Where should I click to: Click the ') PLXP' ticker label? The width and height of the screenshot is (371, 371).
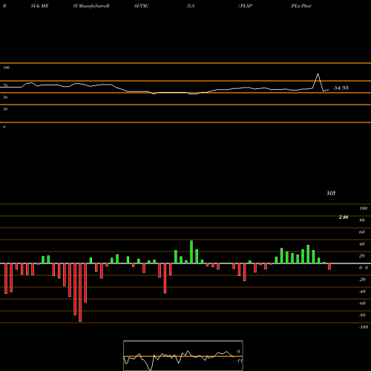tap(245, 6)
